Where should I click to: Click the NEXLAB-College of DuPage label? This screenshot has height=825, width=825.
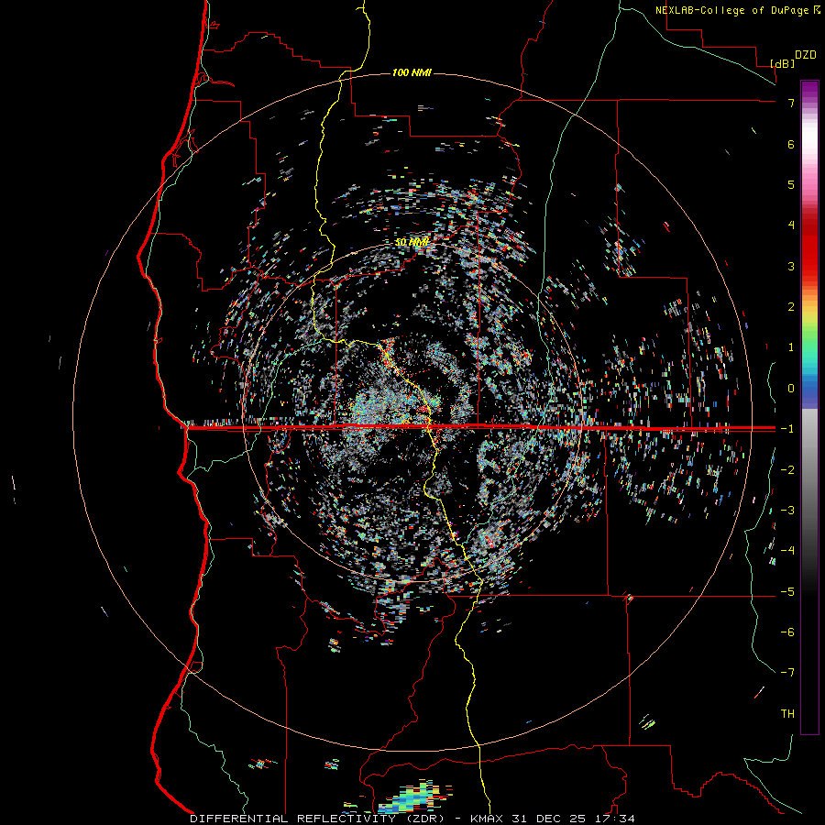(x=738, y=10)
